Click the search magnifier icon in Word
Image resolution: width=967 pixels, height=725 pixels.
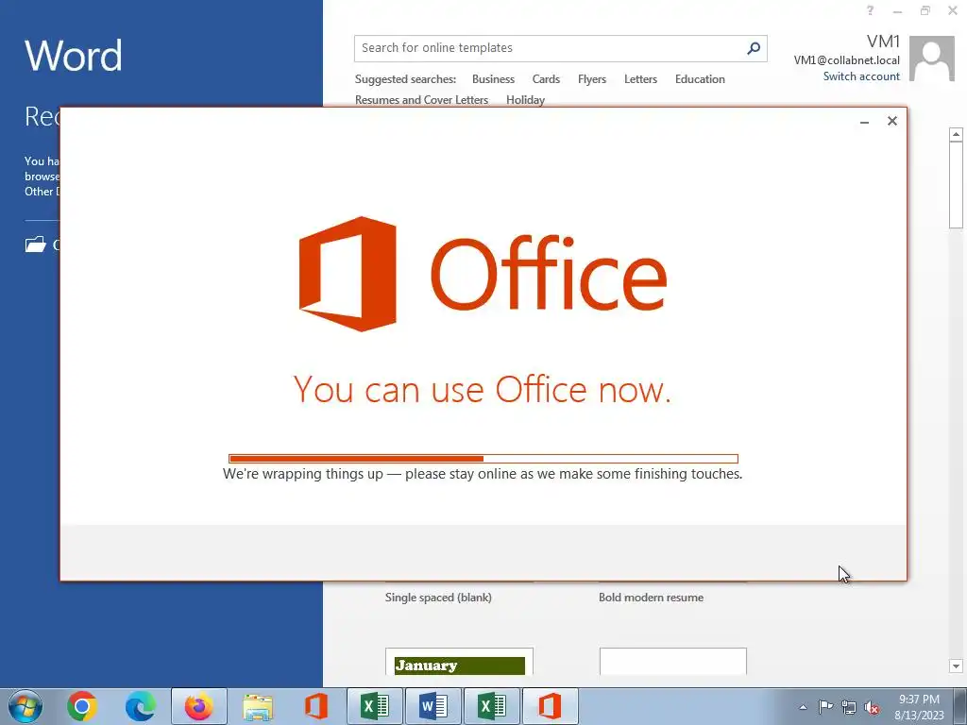point(753,48)
